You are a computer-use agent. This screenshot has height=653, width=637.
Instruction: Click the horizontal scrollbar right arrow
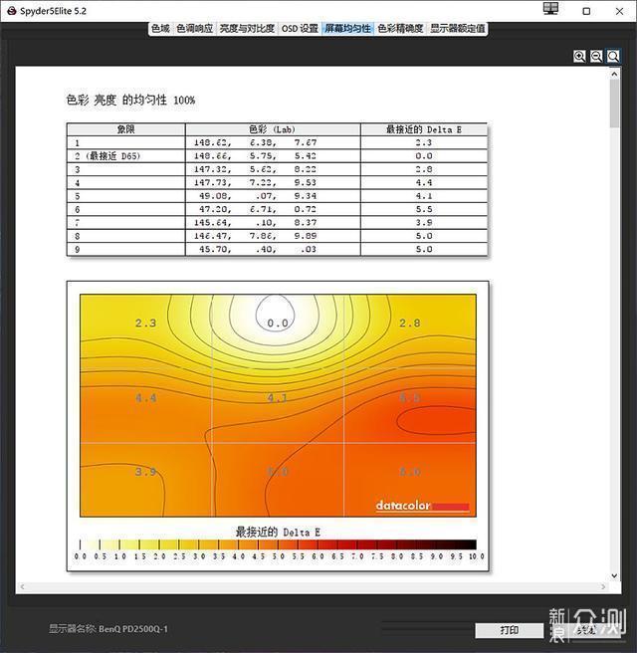tap(603, 586)
